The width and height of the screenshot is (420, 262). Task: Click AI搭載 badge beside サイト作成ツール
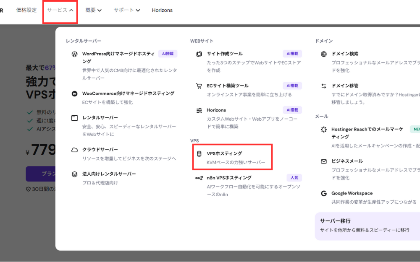click(x=292, y=54)
